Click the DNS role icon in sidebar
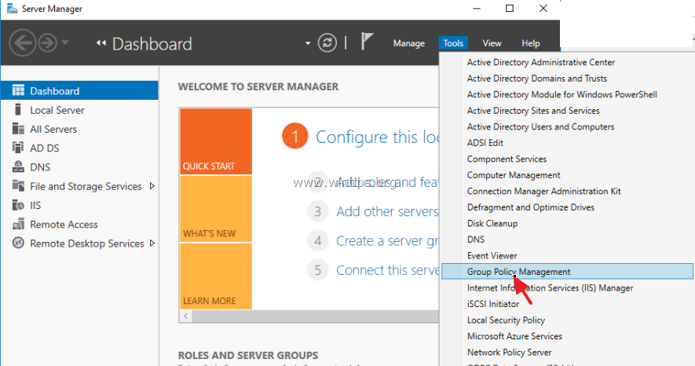 pos(18,167)
